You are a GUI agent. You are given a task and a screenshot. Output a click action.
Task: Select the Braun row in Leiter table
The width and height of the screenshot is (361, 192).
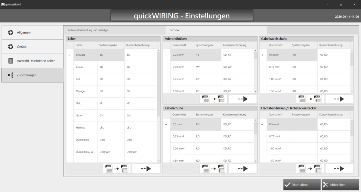(x=79, y=67)
